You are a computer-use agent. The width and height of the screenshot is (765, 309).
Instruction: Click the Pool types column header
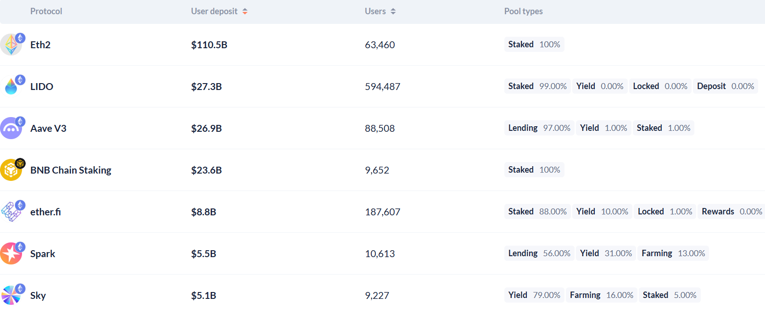523,11
